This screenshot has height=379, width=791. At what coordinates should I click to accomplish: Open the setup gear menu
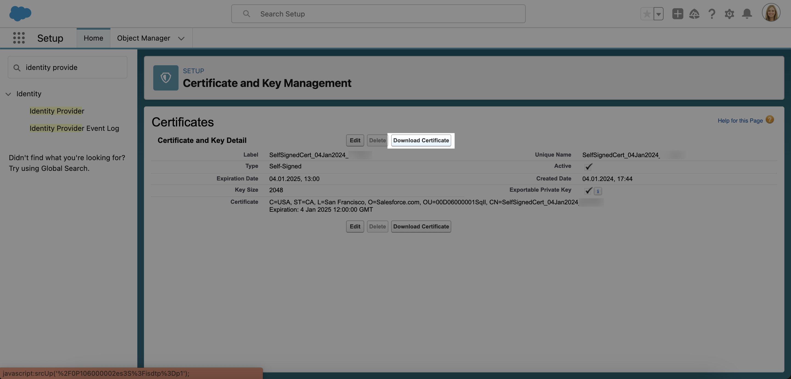coord(729,14)
